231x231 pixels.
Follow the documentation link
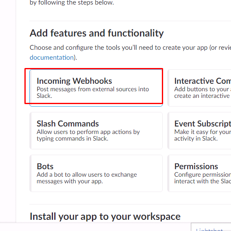pyautogui.click(x=52, y=57)
